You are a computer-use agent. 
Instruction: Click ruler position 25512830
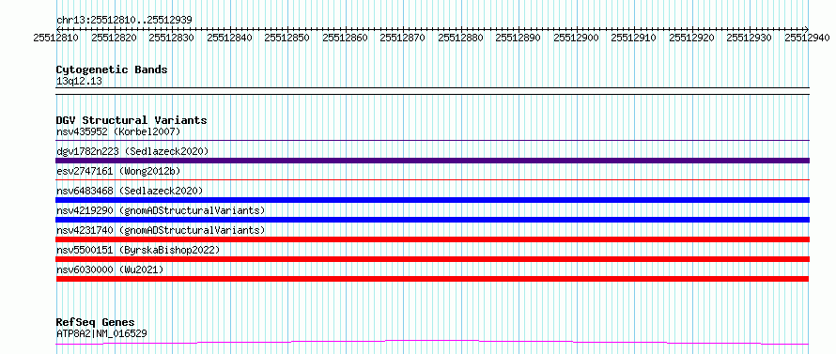172,38
